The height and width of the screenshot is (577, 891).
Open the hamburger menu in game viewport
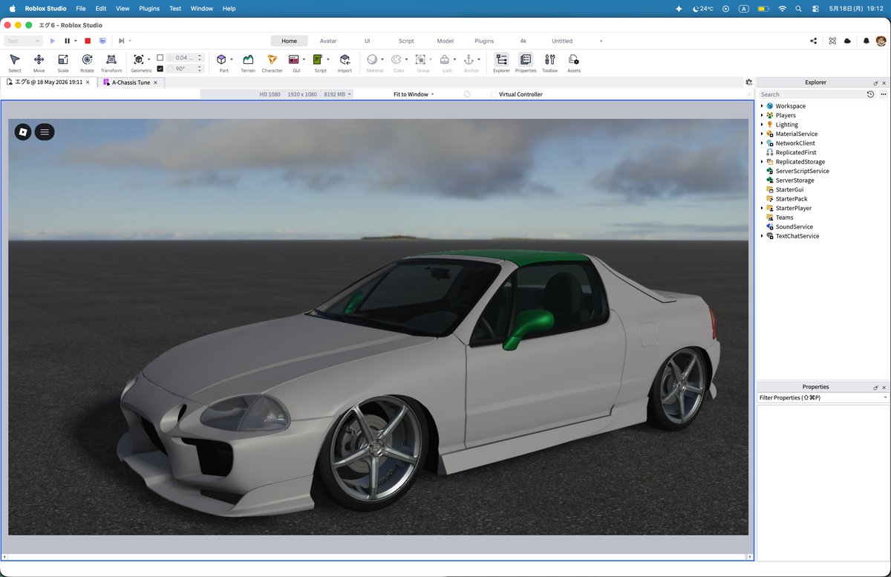point(45,131)
